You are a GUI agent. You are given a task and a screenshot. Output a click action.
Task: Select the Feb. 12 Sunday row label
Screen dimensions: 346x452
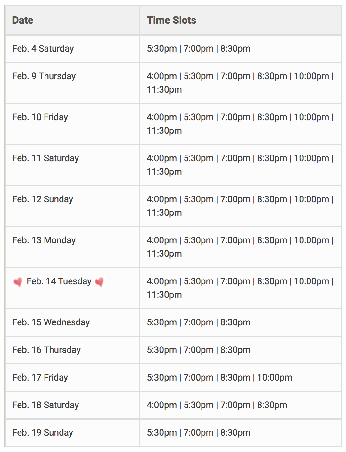[43, 199]
